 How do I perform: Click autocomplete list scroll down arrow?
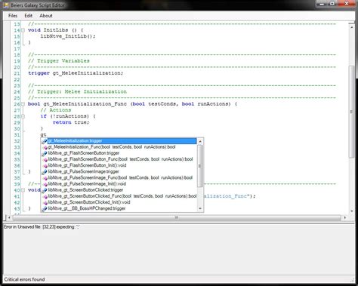pos(200,208)
